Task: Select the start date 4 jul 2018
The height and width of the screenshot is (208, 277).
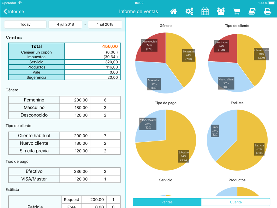Action: 65,24
